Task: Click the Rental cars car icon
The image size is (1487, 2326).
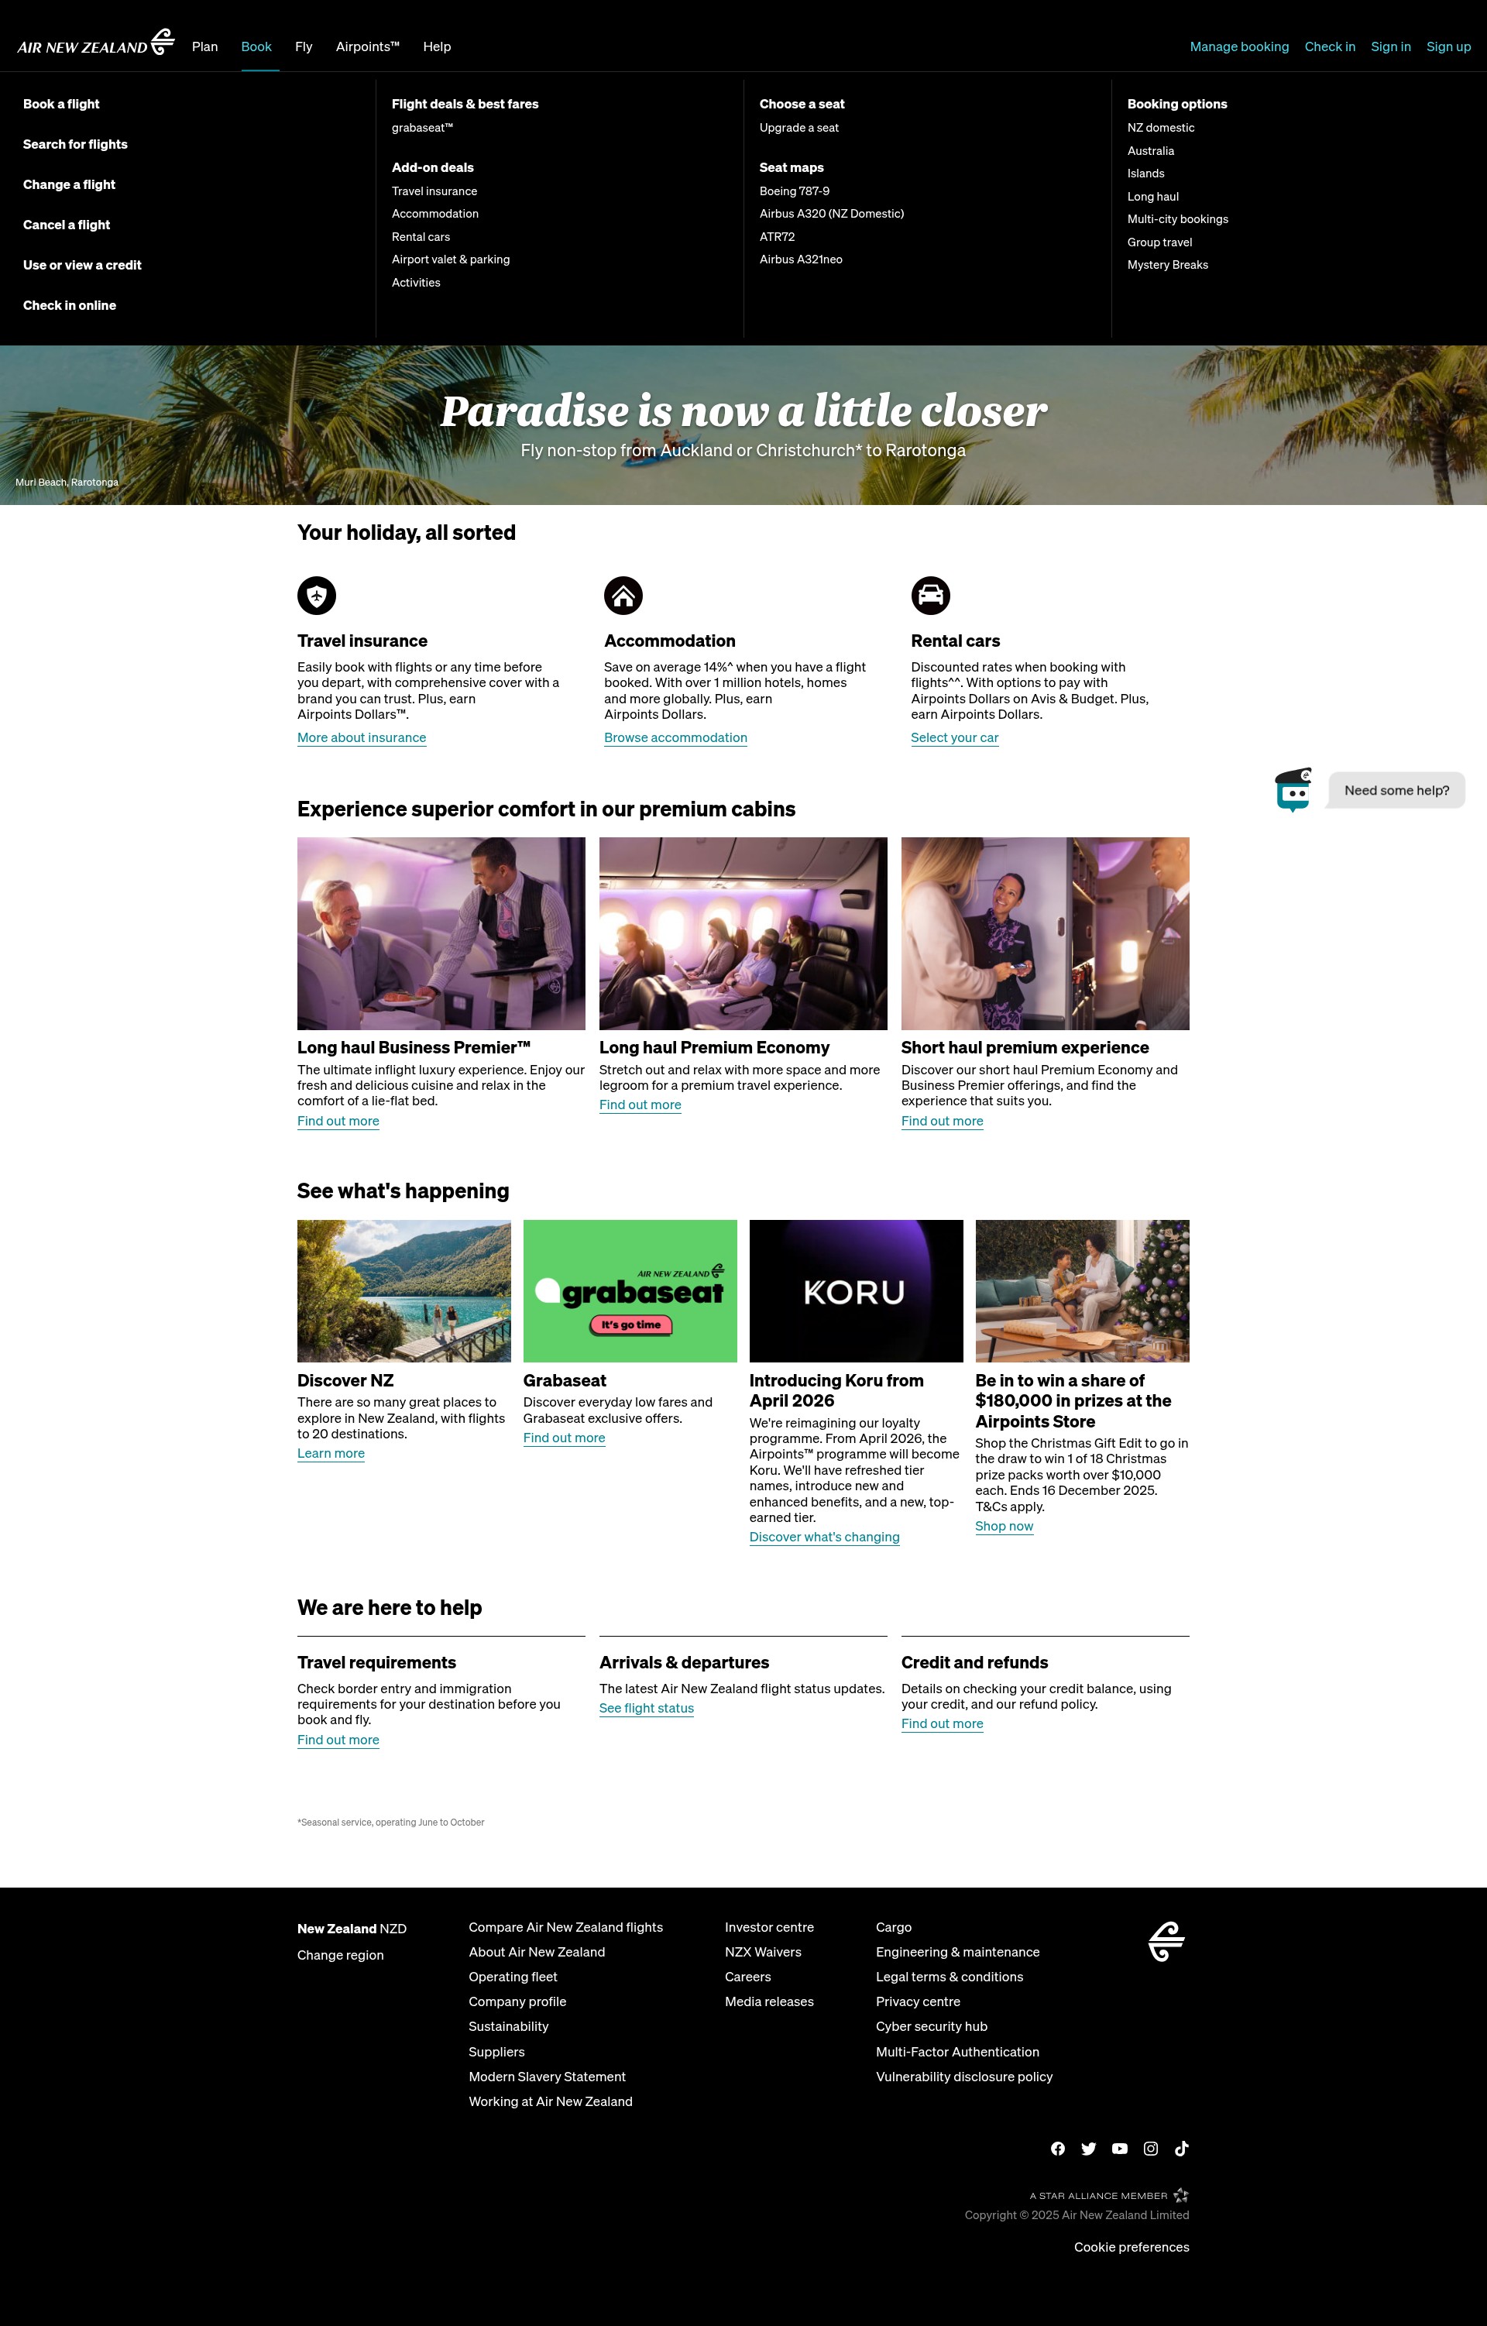Action: pyautogui.click(x=931, y=595)
